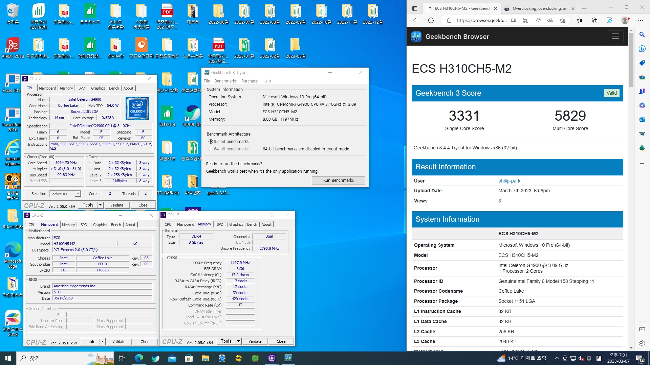Open the Geekbench Purchase menu
The image size is (650, 365).
point(250,81)
